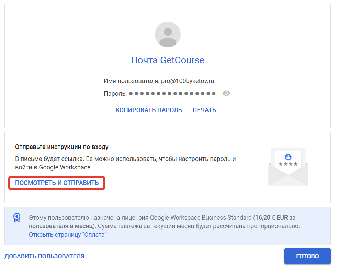Add another user via ДОБАВИТЬ ПОЛЬЗОВАТЕЛЯ
Viewport: 338px width, 269px height.
[44, 256]
